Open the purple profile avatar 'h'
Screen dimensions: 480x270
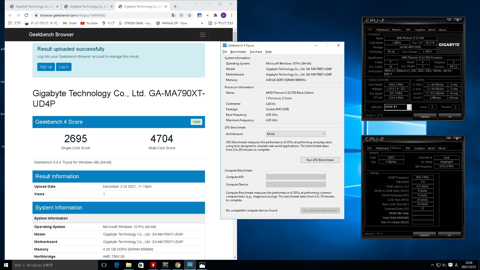coord(223,15)
